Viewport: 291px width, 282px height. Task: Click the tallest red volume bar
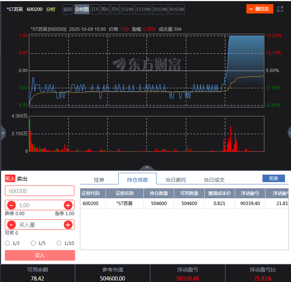(x=231, y=139)
